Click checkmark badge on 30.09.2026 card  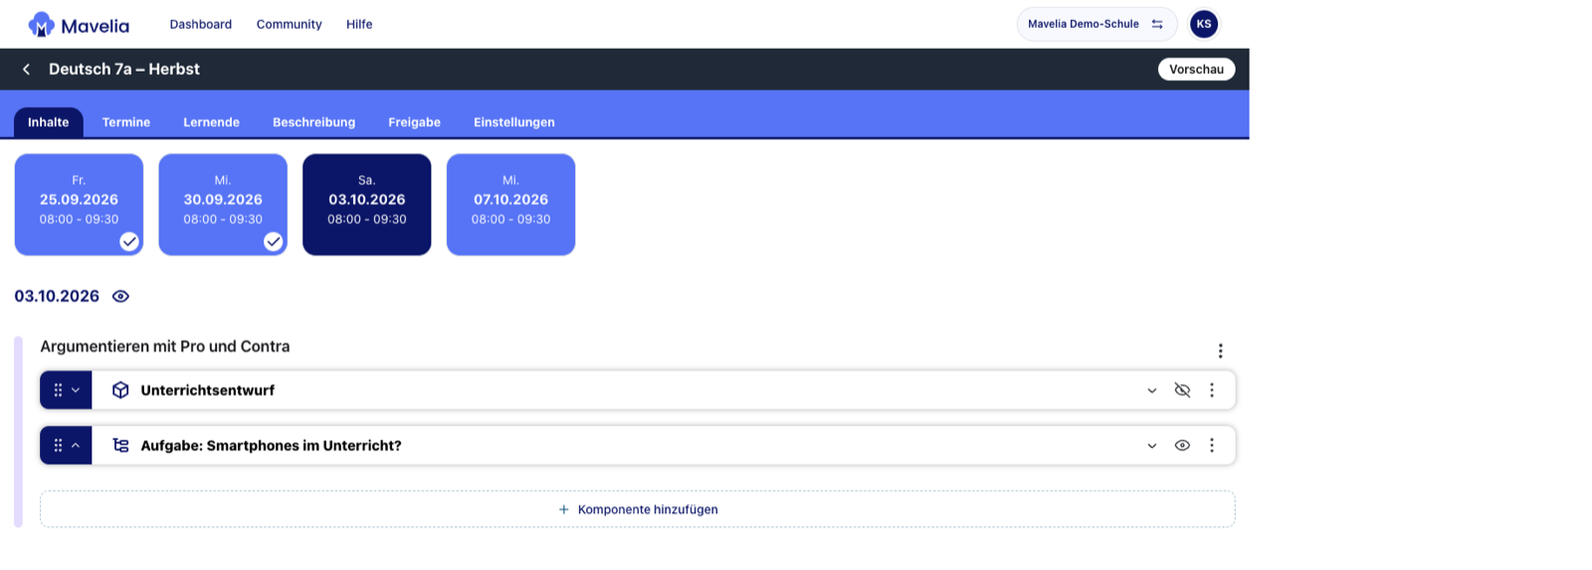pyautogui.click(x=273, y=242)
